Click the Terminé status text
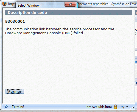The image size is (137, 112). pos(18,107)
